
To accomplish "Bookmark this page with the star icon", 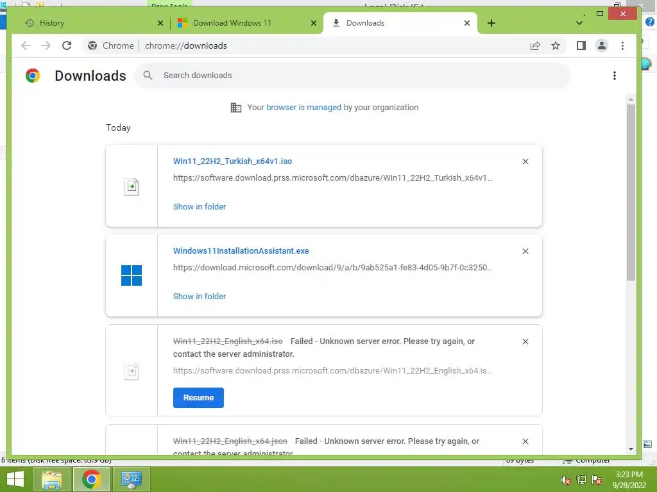I will (556, 45).
